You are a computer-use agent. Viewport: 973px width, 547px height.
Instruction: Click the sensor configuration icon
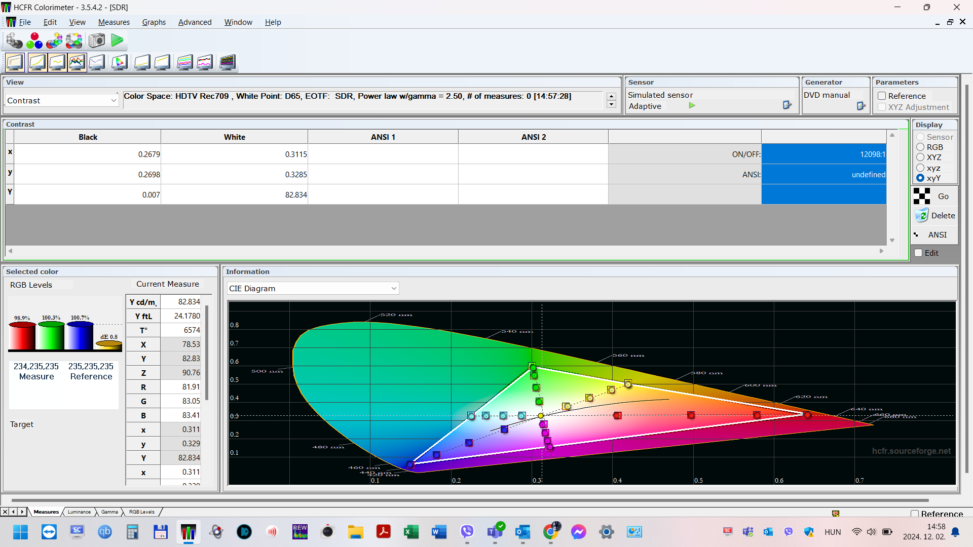(787, 105)
